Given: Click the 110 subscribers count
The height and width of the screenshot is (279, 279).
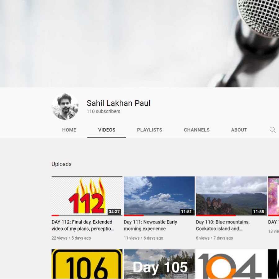Looking at the screenshot, I should [x=104, y=111].
